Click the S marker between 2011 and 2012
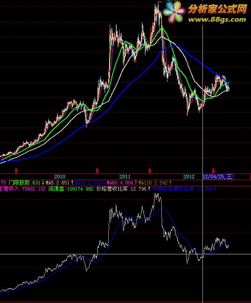 tap(150, 171)
